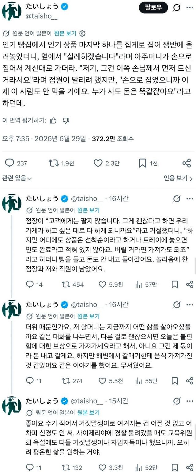Show original text of first reply
The image size is (196, 475).
point(88,210)
